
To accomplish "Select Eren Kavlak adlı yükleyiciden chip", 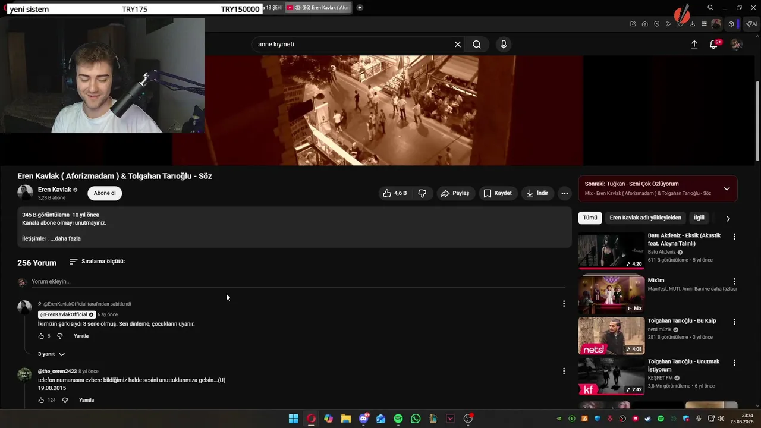I will [x=646, y=218].
